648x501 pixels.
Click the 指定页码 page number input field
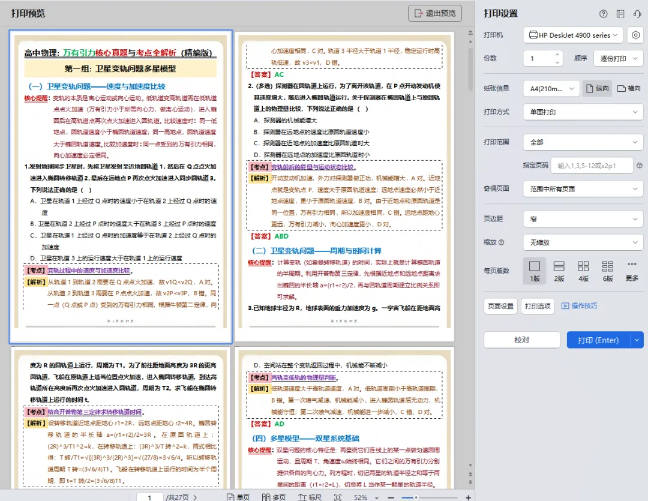pos(592,166)
